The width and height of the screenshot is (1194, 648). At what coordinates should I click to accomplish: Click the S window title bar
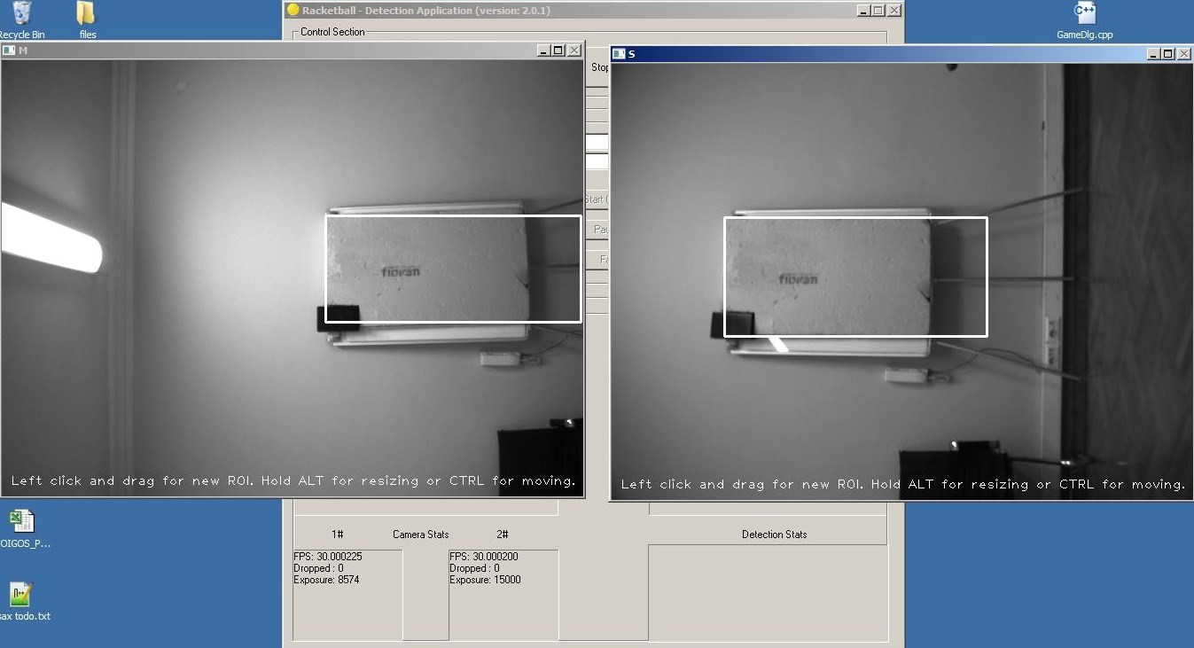[886, 54]
